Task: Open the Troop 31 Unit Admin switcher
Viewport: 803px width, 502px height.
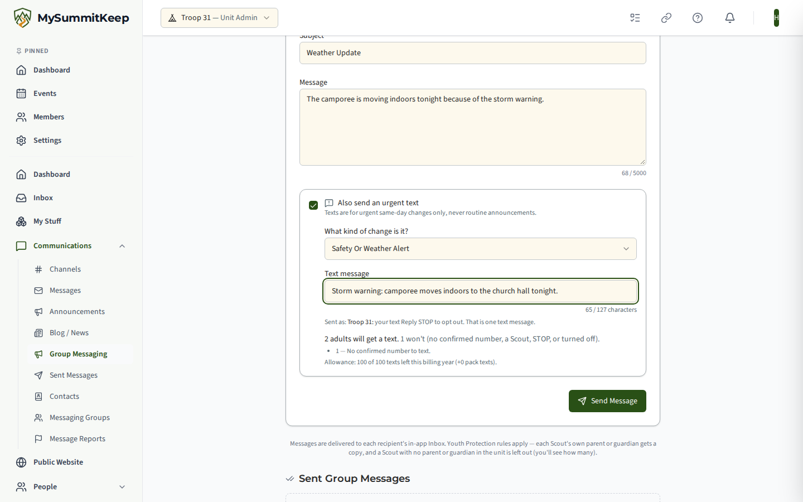Action: pyautogui.click(x=219, y=18)
